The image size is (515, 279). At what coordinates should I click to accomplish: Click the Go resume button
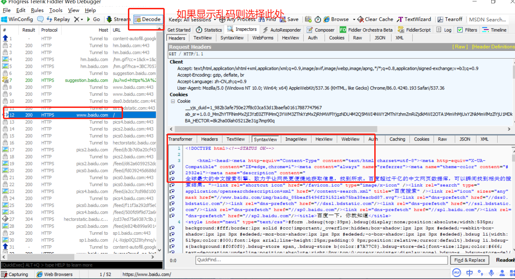pyautogui.click(x=94, y=19)
